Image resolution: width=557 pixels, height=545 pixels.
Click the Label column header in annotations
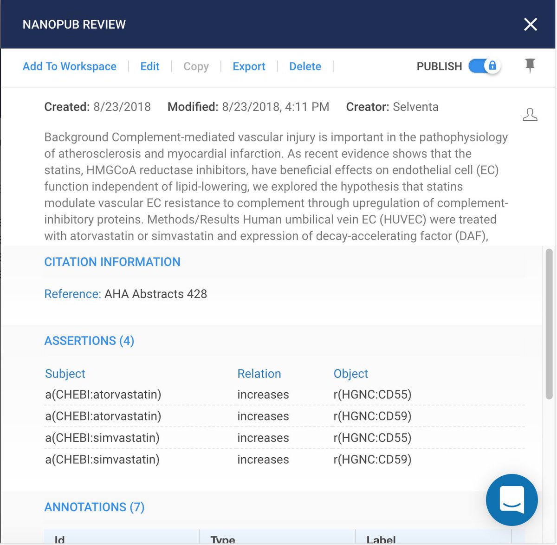[x=381, y=540]
